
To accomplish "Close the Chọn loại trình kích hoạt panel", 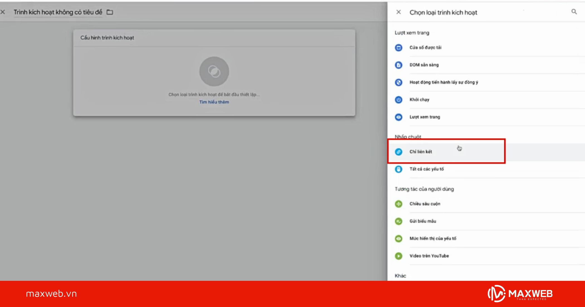I will (x=399, y=12).
